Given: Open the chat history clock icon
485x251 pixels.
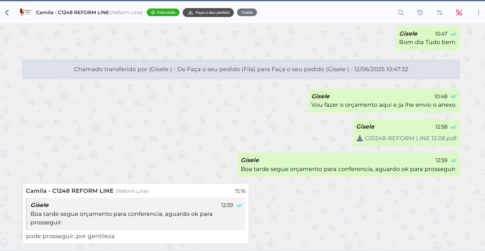Looking at the screenshot, I should click(x=420, y=13).
